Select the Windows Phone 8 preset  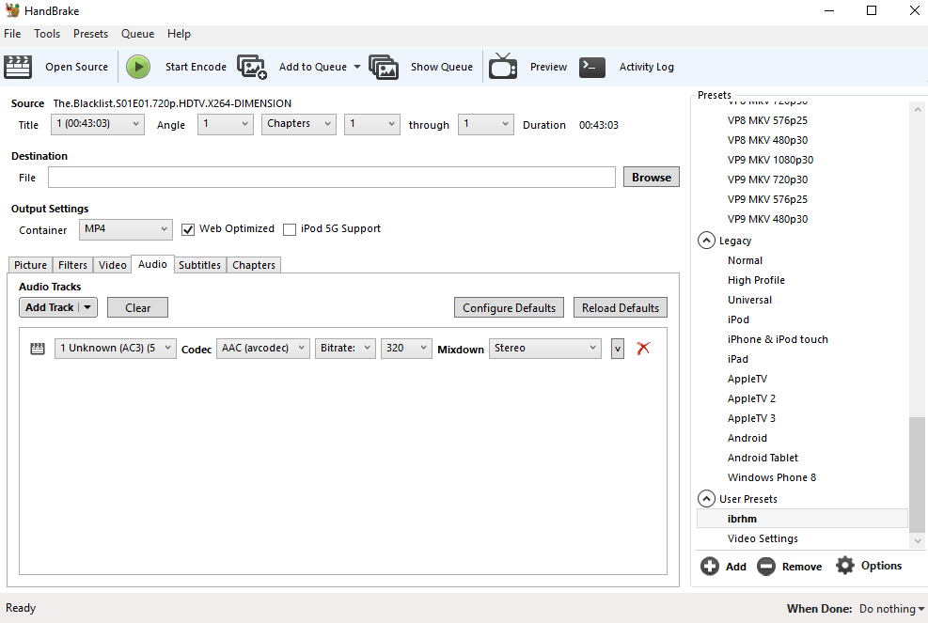(772, 477)
